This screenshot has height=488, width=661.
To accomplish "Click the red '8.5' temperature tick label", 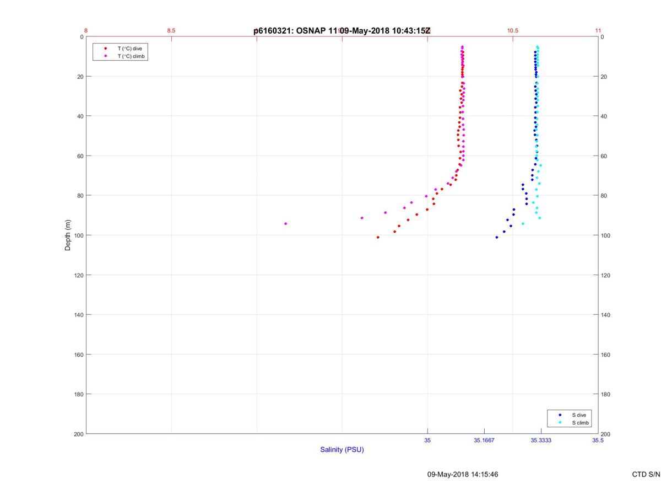I will click(x=171, y=31).
